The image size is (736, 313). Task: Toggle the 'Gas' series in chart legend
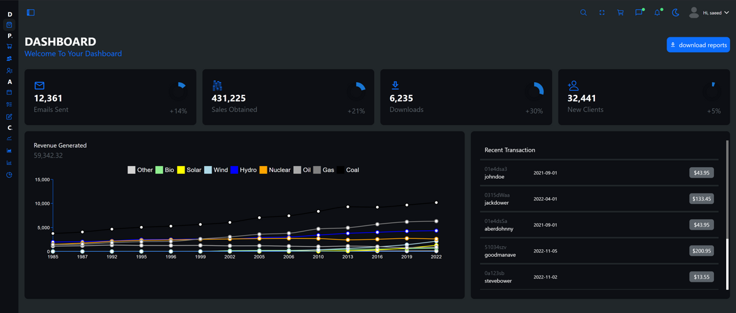324,170
